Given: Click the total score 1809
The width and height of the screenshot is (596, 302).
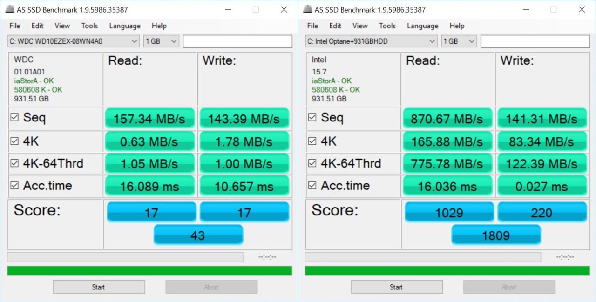Looking at the screenshot, I should pos(496,235).
